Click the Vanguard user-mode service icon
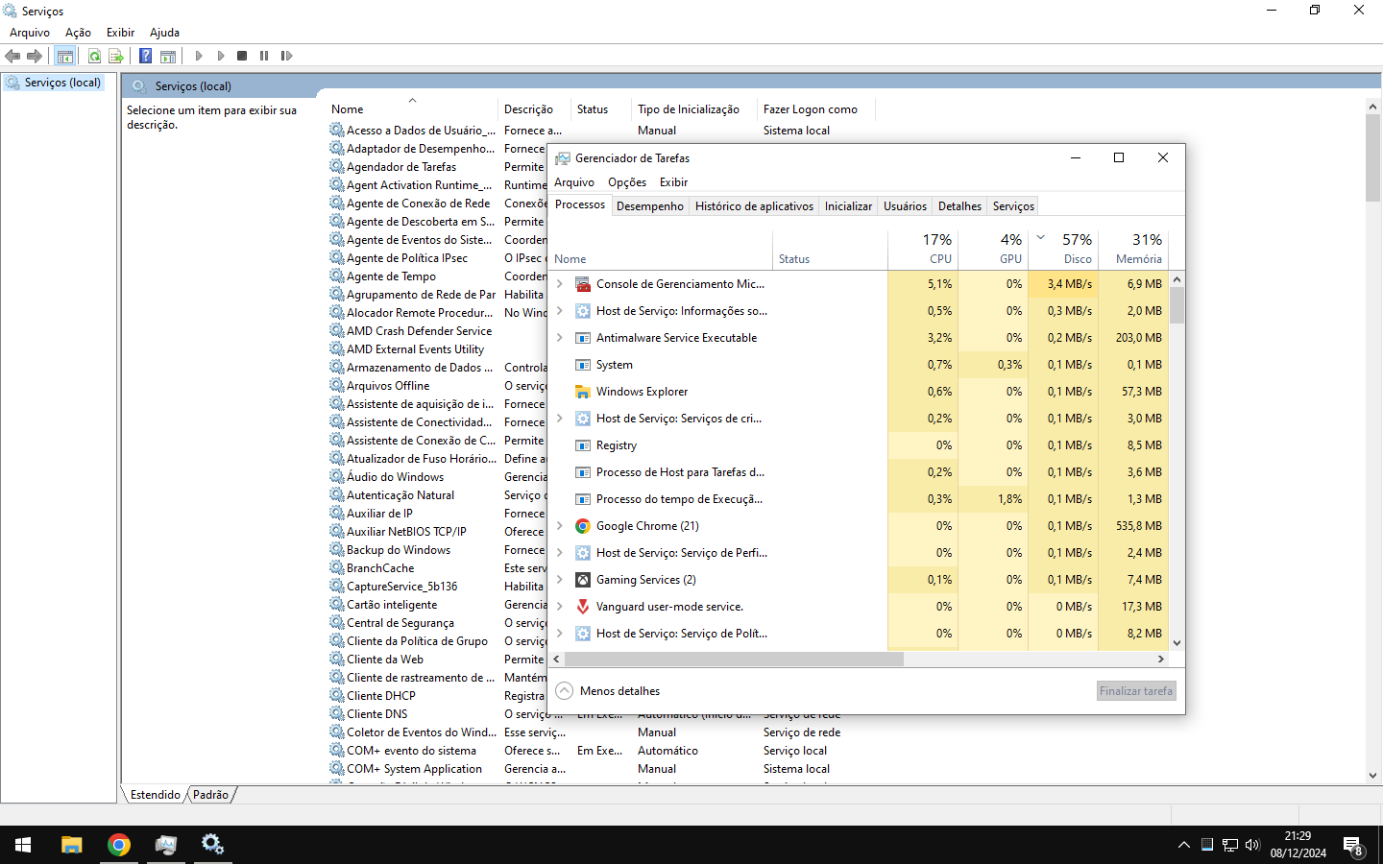 click(x=583, y=607)
